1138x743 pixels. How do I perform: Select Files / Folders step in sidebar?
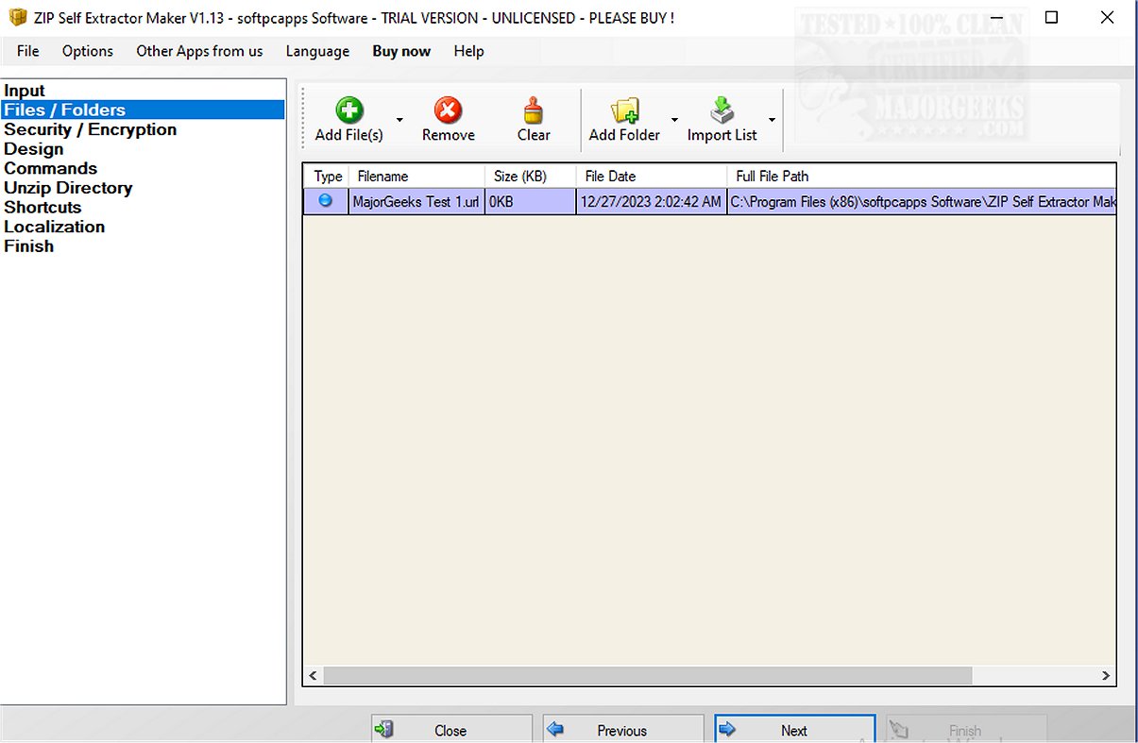143,110
